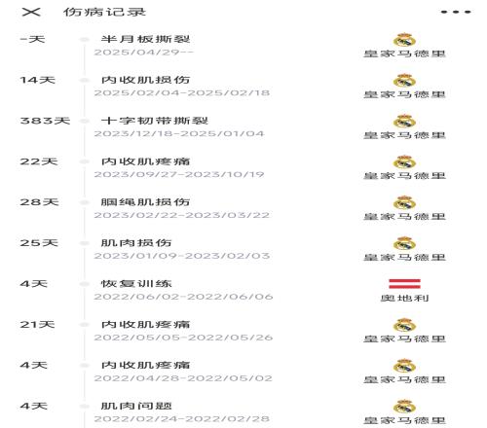Open the three-dot more options menu
This screenshot has width=487, height=428.
(x=456, y=12)
